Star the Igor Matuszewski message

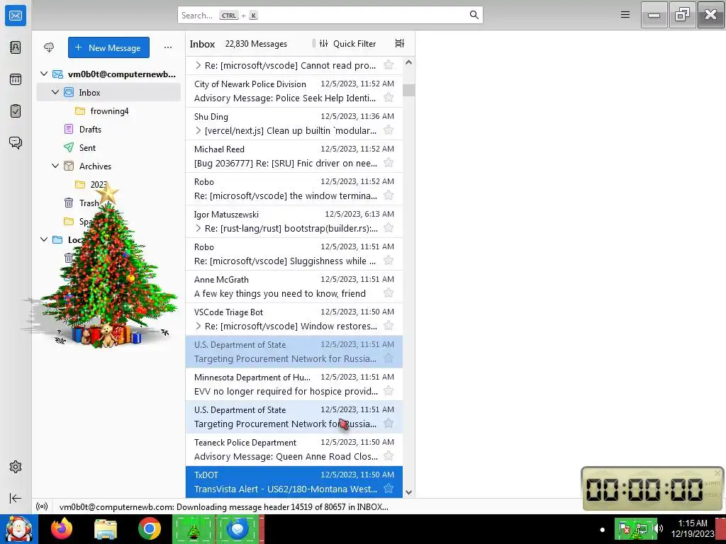coord(389,228)
